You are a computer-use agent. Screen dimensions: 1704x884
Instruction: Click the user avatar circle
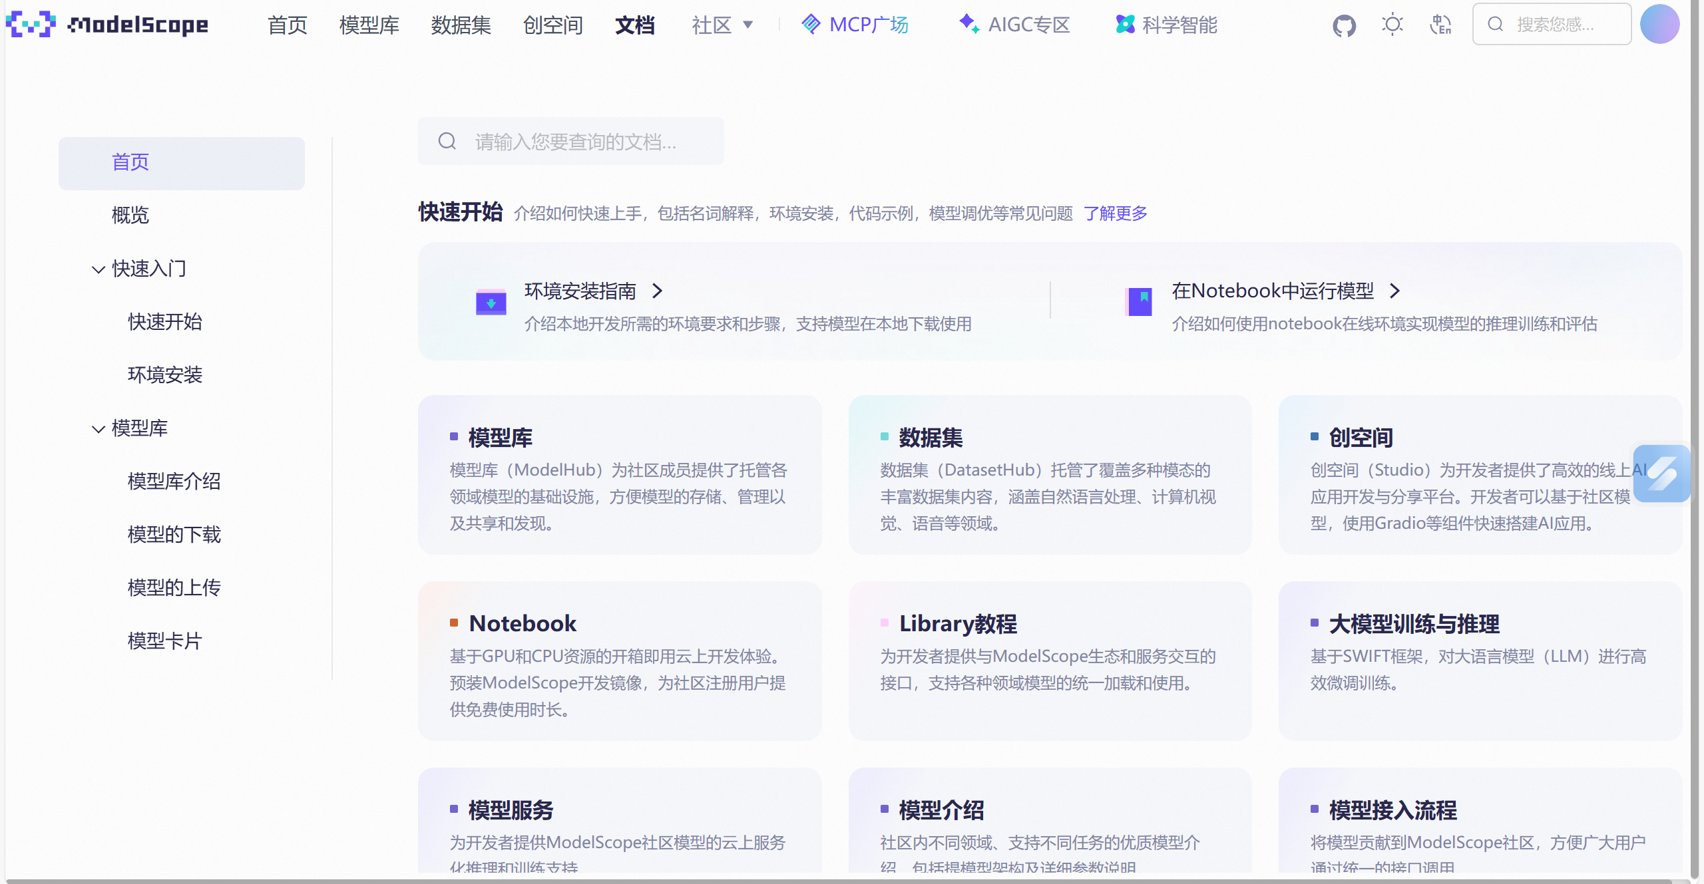[x=1659, y=25]
